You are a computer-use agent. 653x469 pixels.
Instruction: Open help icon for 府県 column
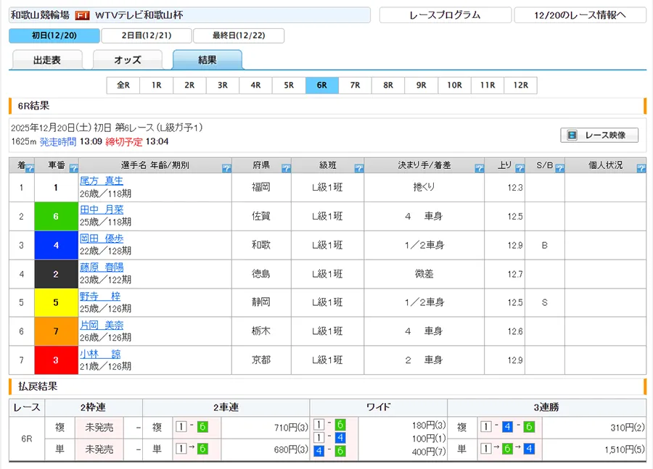pyautogui.click(x=286, y=168)
